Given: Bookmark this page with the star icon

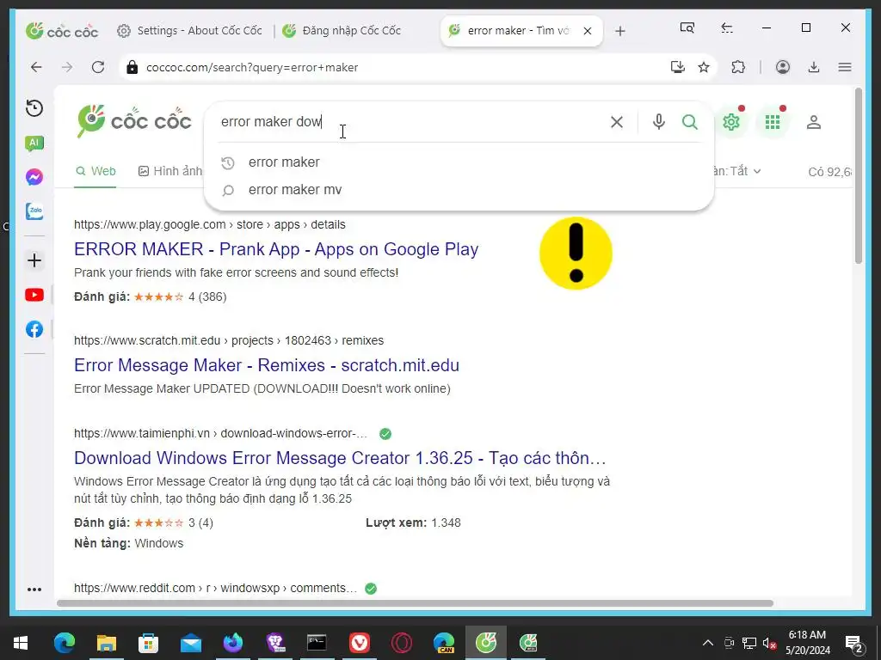Looking at the screenshot, I should pos(704,67).
